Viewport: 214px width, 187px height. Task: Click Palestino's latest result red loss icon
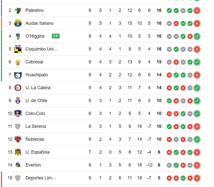[x=197, y=11]
